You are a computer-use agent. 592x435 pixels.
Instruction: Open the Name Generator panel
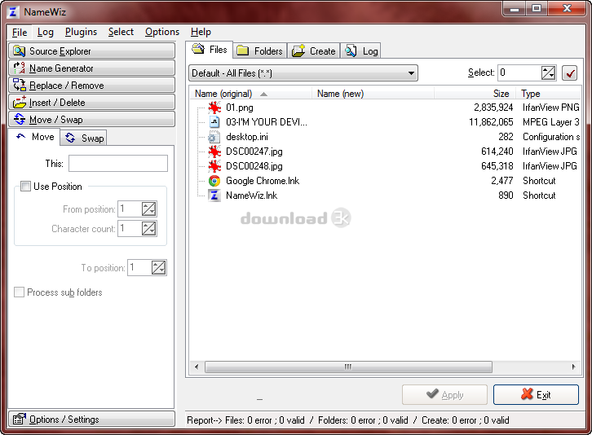pos(91,68)
